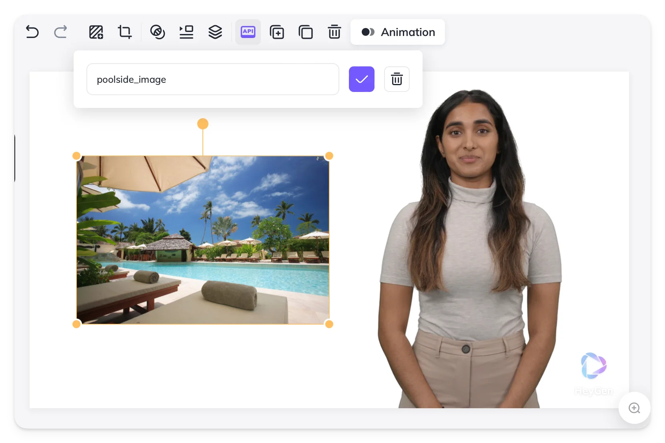This screenshot has height=443, width=665.
Task: Open the align options icon
Action: [x=186, y=32]
